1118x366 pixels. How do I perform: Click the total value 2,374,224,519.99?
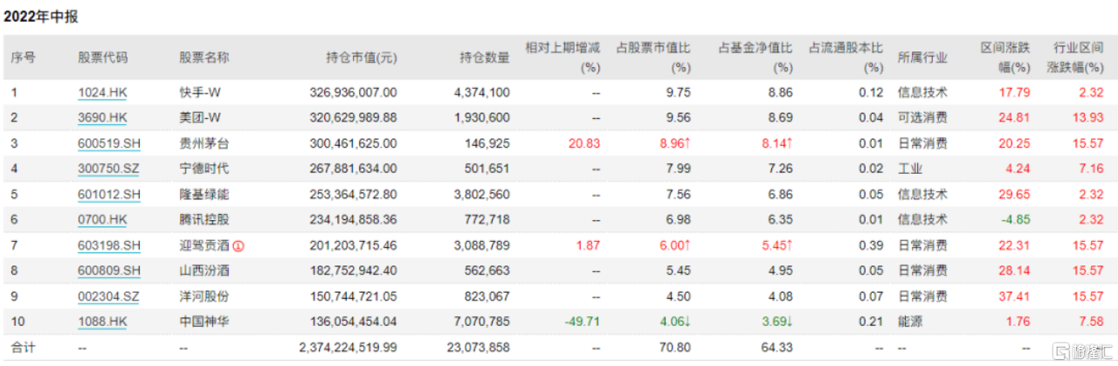coord(348,348)
